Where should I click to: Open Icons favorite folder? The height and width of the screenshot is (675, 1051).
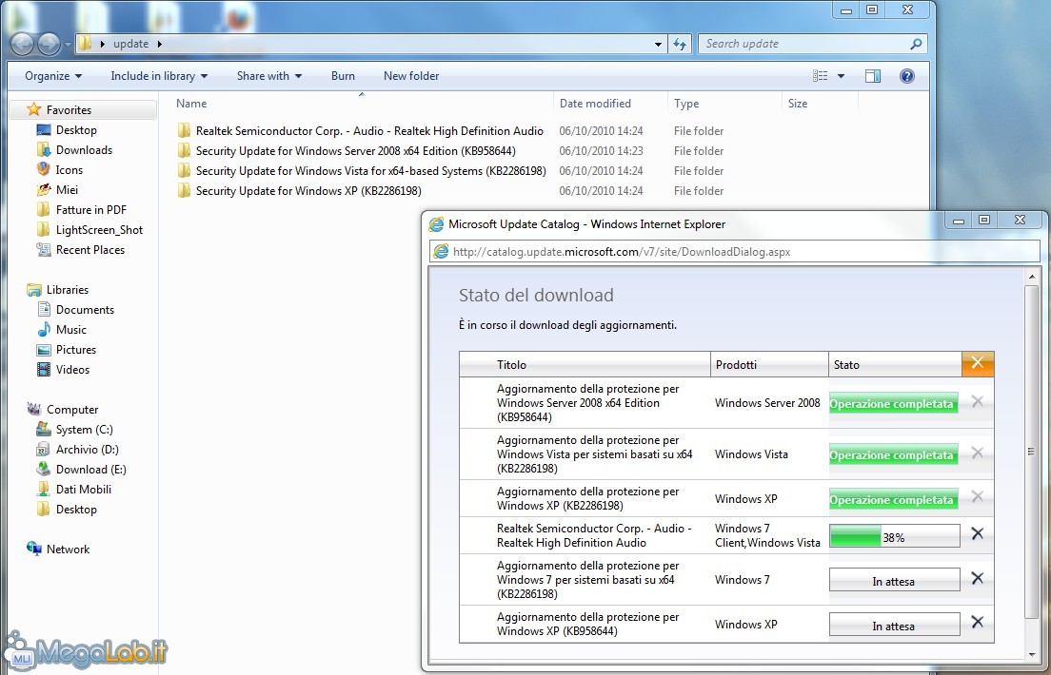(69, 170)
